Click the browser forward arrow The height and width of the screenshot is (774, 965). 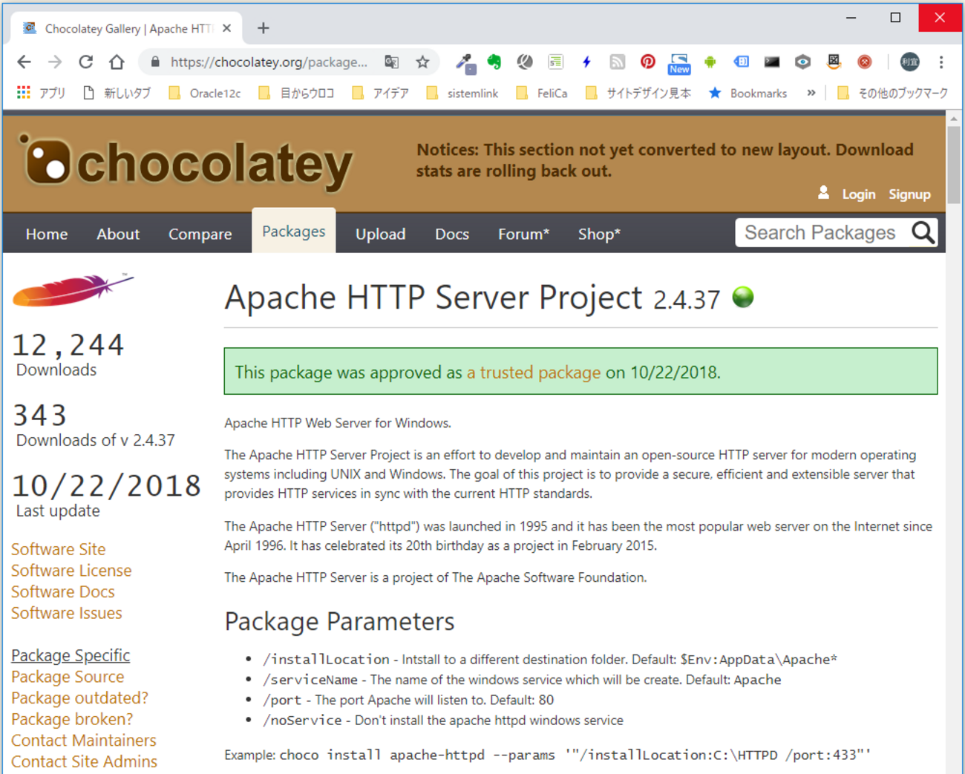55,62
